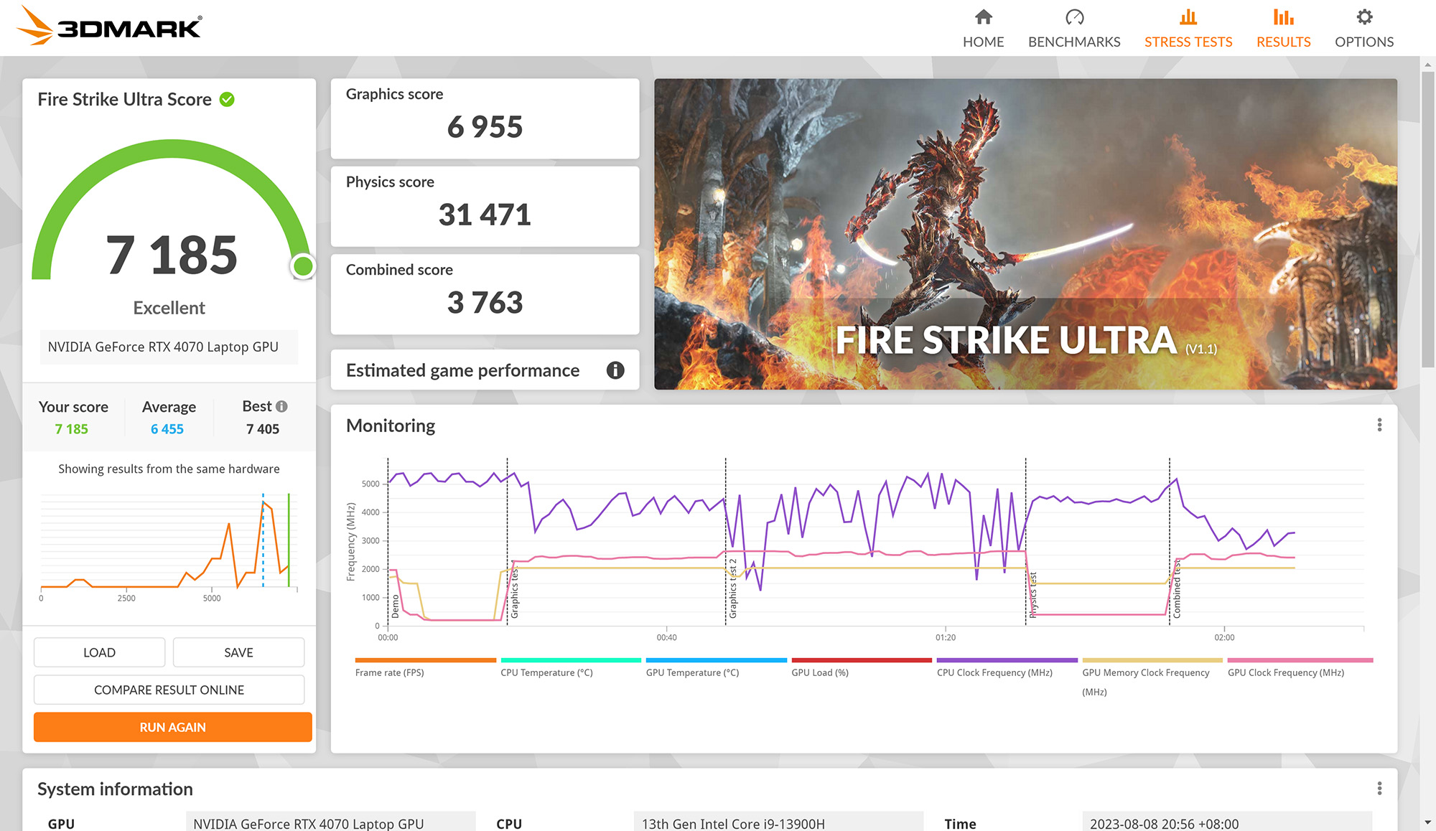Click the Best score info icon
This screenshot has width=1436, height=831.
pos(281,406)
